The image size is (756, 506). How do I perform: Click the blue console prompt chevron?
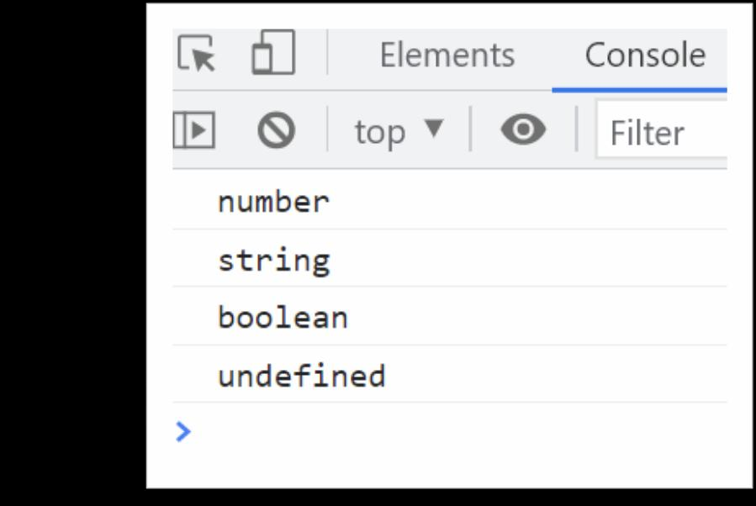pos(182,432)
